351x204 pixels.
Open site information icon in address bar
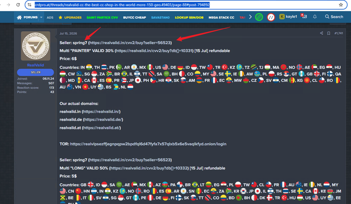[x=30, y=5]
